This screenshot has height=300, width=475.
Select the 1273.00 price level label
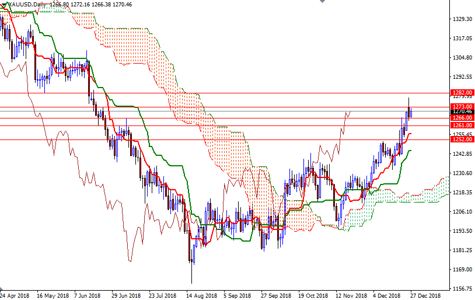(x=462, y=107)
